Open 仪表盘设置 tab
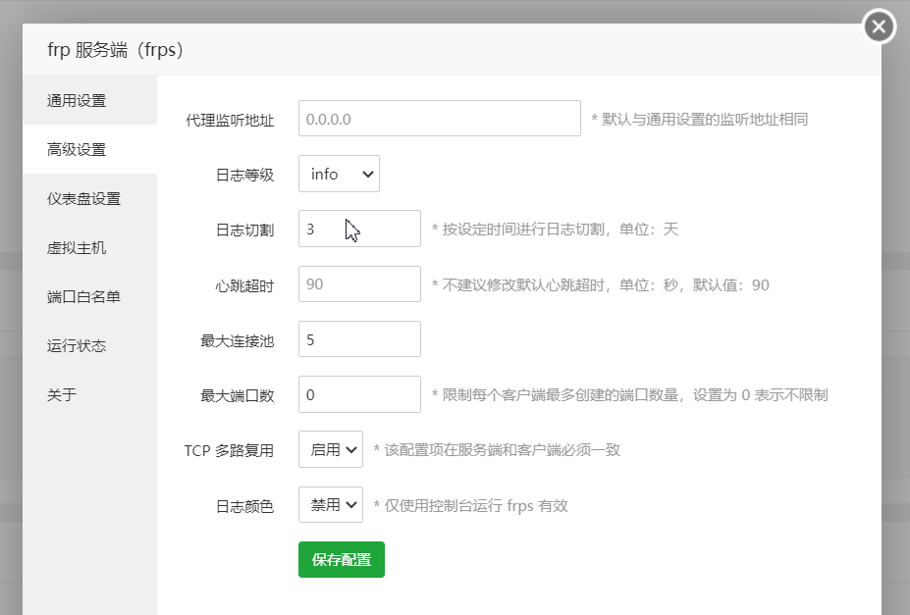 (x=90, y=199)
